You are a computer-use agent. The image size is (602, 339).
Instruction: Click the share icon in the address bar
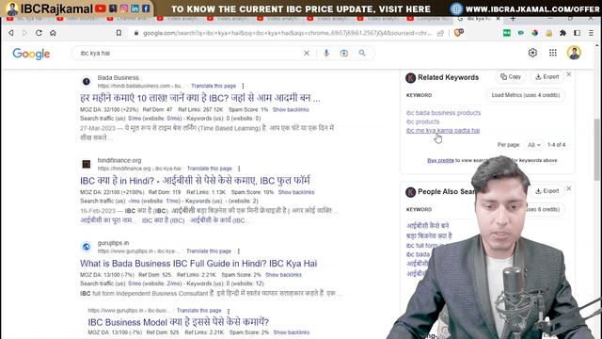440,33
